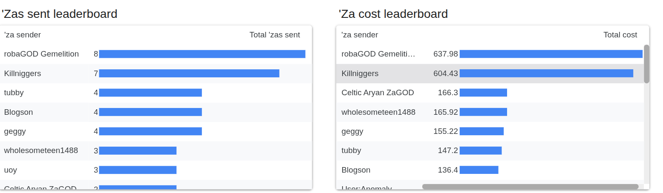This screenshot has width=663, height=193.
Task: Click the 'Total cost' column header
Action: click(x=620, y=35)
